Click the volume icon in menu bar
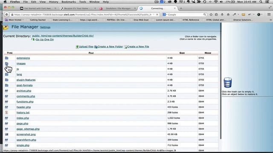 (x=221, y=2)
